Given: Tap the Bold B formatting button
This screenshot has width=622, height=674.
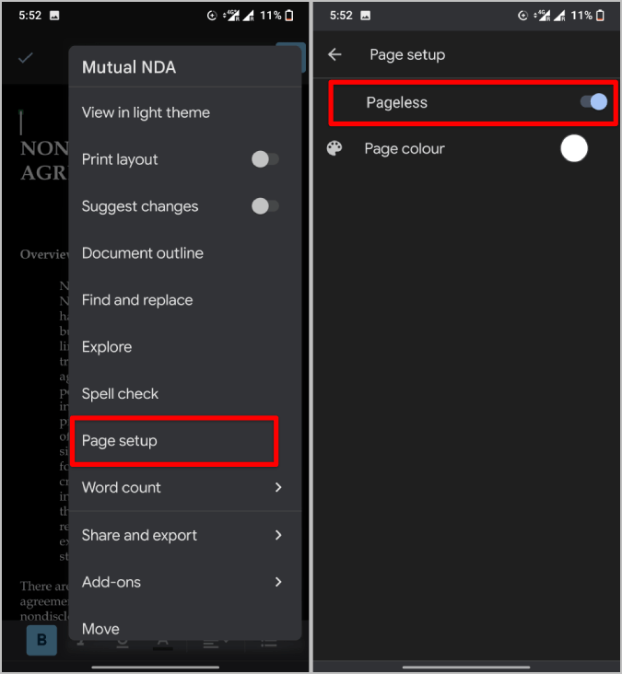Looking at the screenshot, I should pos(41,640).
